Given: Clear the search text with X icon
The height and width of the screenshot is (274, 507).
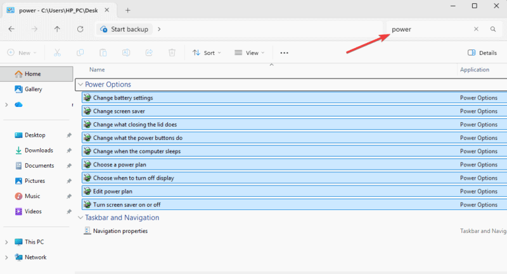Looking at the screenshot, I should coord(476,29).
